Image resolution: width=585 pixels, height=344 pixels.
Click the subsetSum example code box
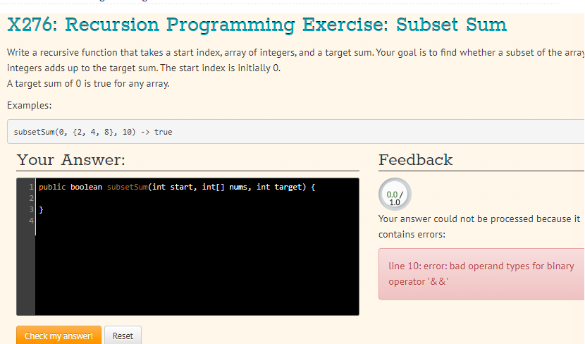(296, 132)
